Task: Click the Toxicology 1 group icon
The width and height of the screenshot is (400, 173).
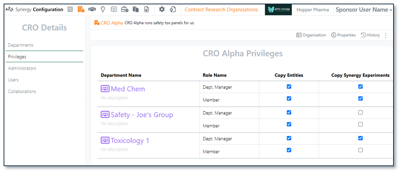Action: click(105, 140)
